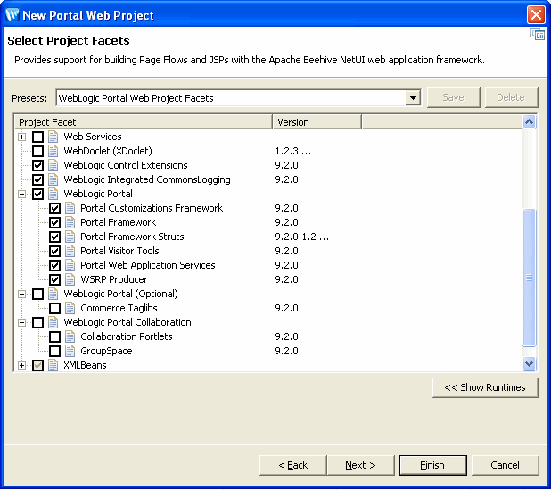Image resolution: width=551 pixels, height=490 pixels.
Task: Uncheck WebLogic Control Extensions
Action: pos(38,165)
